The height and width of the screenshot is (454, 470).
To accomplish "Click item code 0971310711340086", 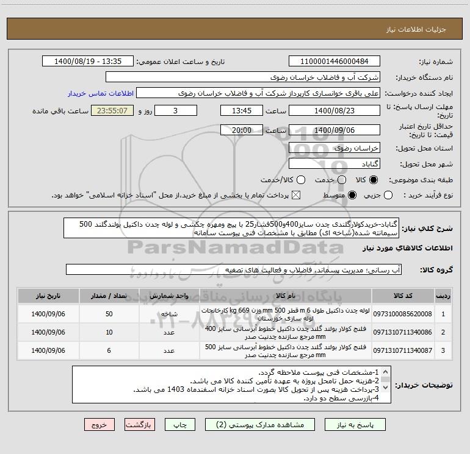I will 403,332.
